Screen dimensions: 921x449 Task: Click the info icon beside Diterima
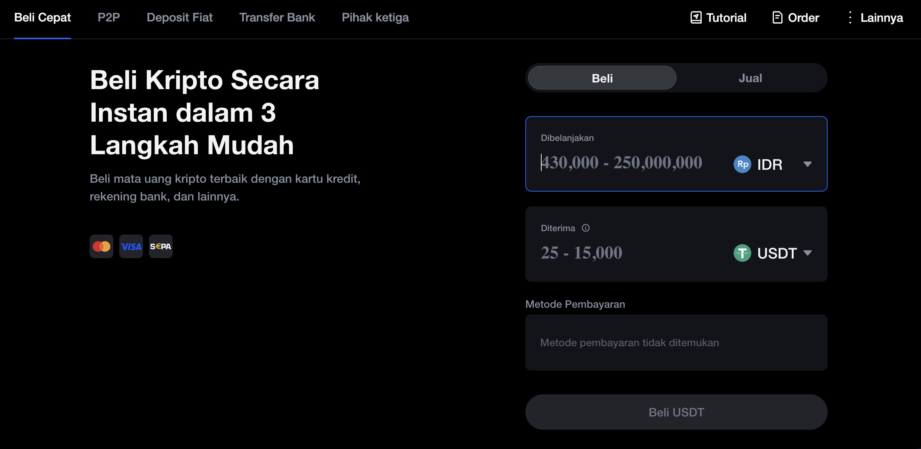click(586, 228)
